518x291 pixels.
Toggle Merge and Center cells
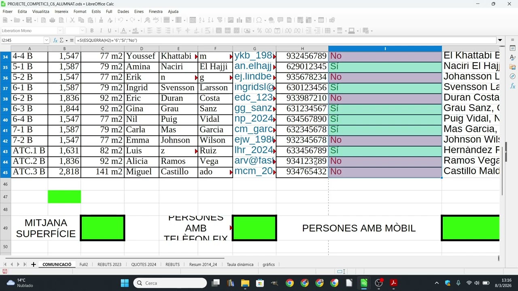coord(218,30)
